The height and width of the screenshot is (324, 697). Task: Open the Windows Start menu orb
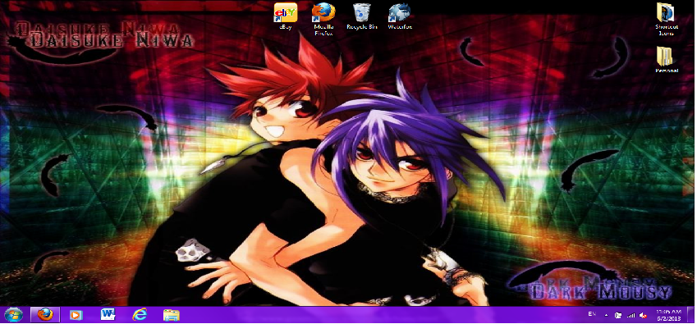(x=13, y=315)
